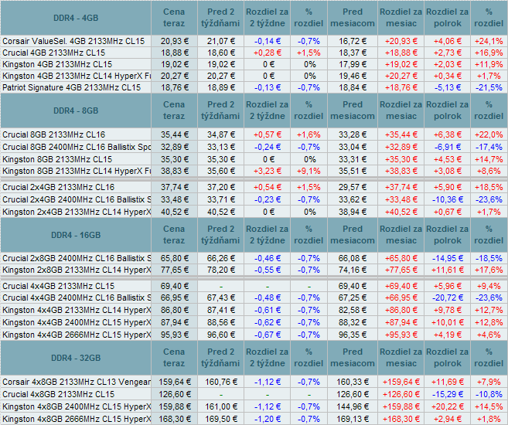
Task: Select product name "Crucial 4GB 2133MHz CL15"
Action: click(54, 53)
